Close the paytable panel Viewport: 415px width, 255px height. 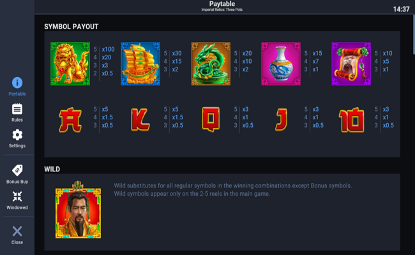17,231
